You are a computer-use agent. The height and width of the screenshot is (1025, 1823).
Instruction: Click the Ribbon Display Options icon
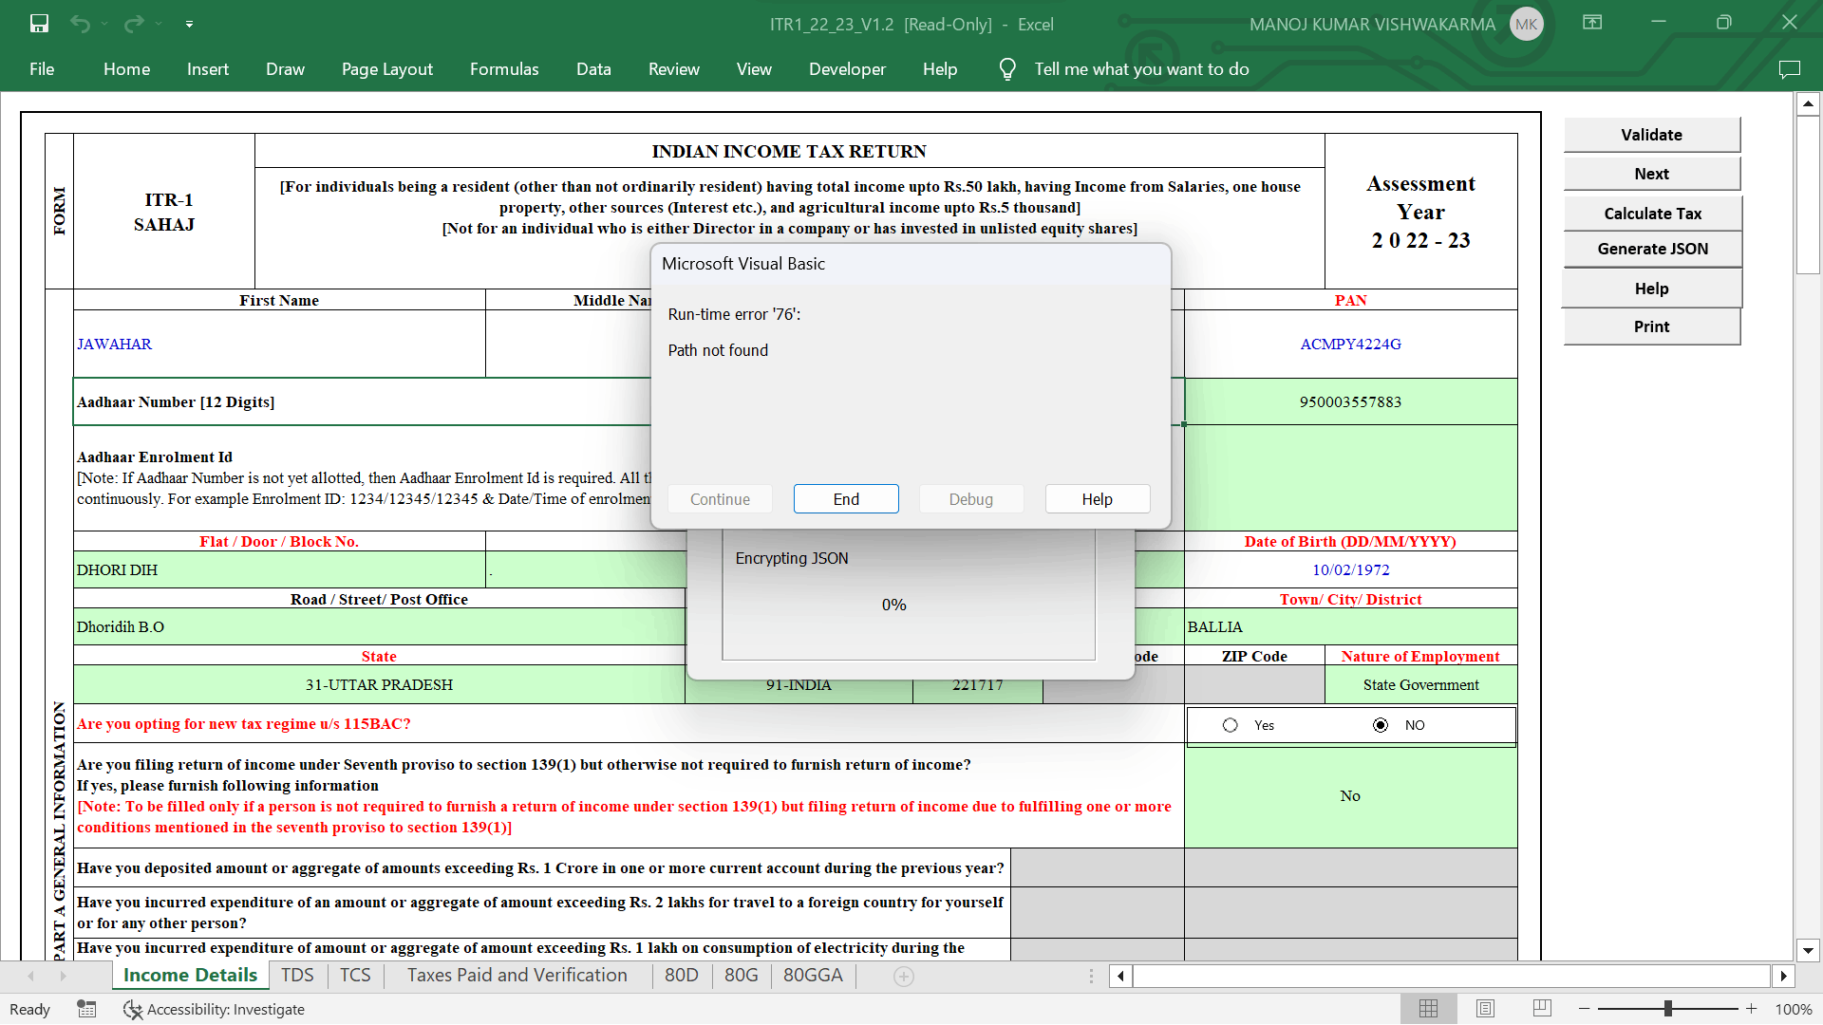1592,23
